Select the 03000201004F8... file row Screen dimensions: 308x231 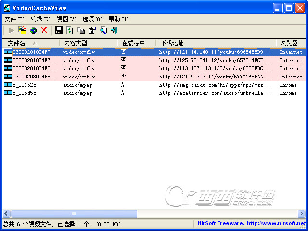(x=154, y=68)
